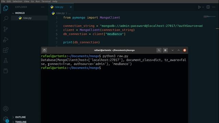Click the editor minimap
The image size is (219, 123).
click(x=209, y=17)
